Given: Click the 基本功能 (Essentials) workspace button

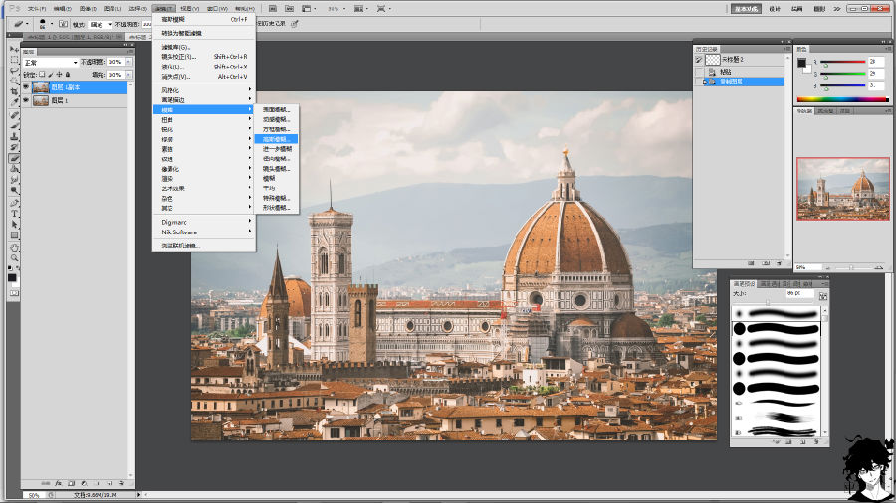Looking at the screenshot, I should tap(746, 8).
